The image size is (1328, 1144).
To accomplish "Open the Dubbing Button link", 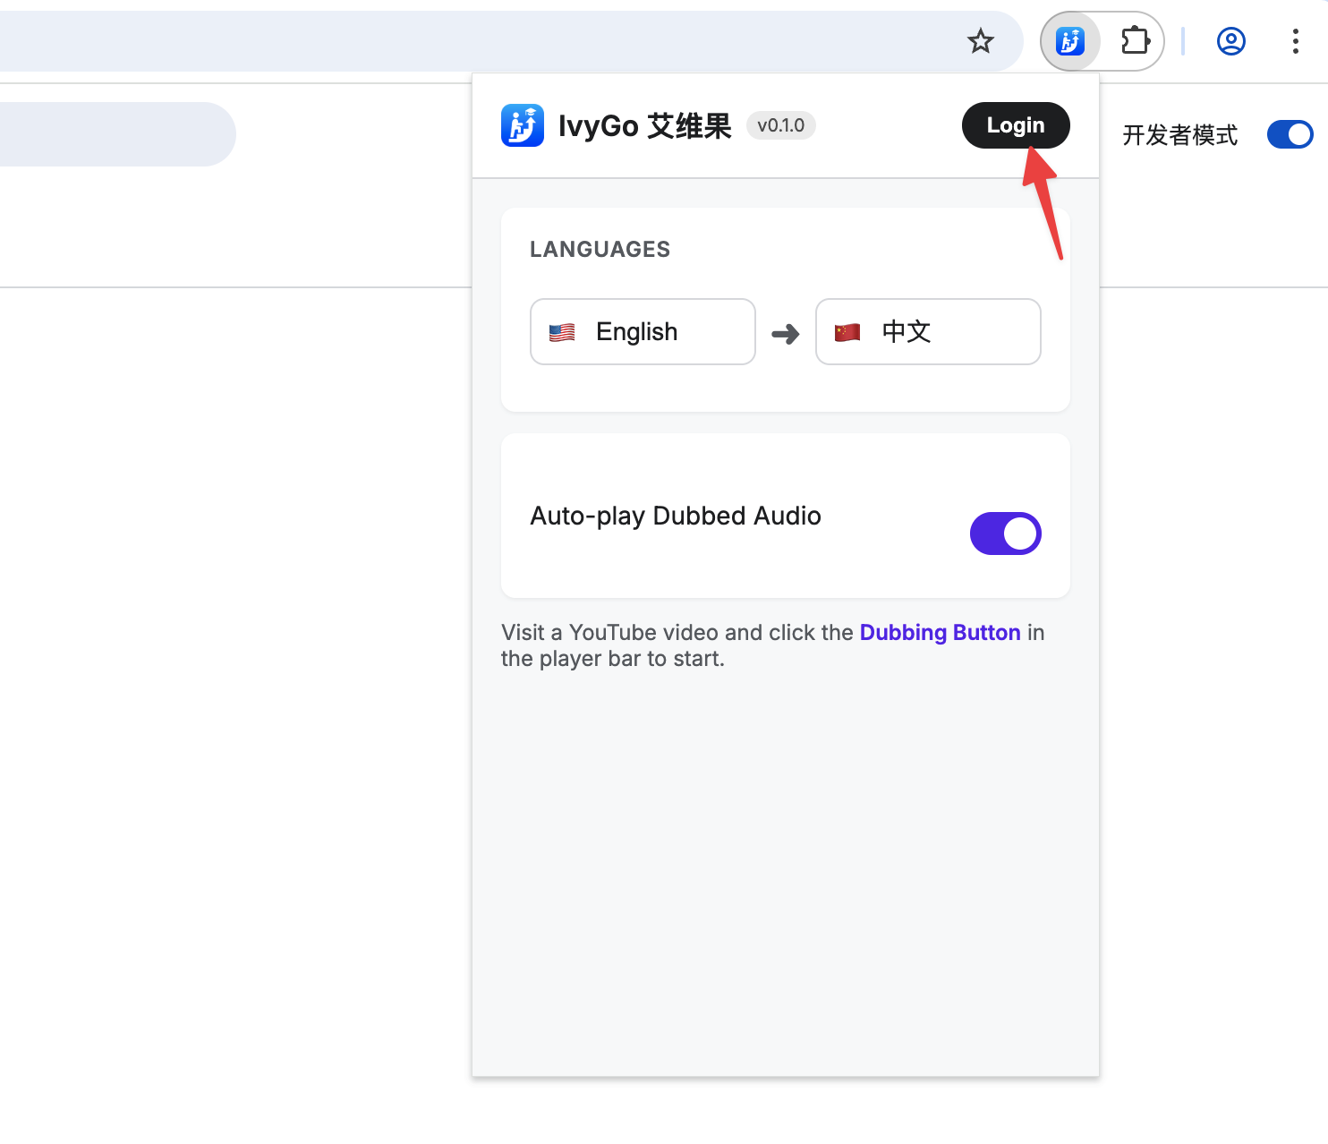I will [x=940, y=632].
